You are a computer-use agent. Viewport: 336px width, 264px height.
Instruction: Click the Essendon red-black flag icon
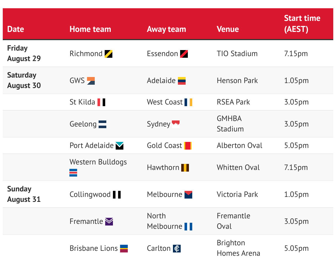click(184, 54)
